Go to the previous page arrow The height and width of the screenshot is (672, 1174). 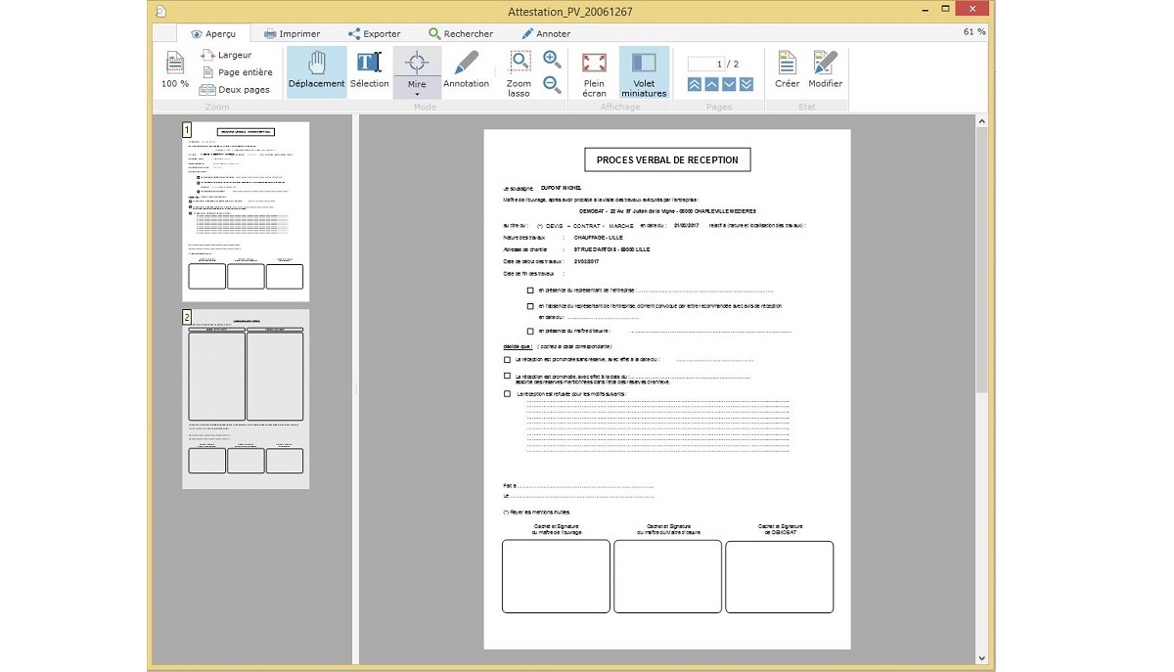tap(712, 85)
